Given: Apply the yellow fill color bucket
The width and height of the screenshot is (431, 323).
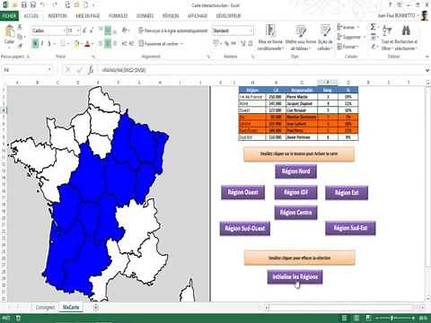Looking at the screenshot, I should [76, 44].
